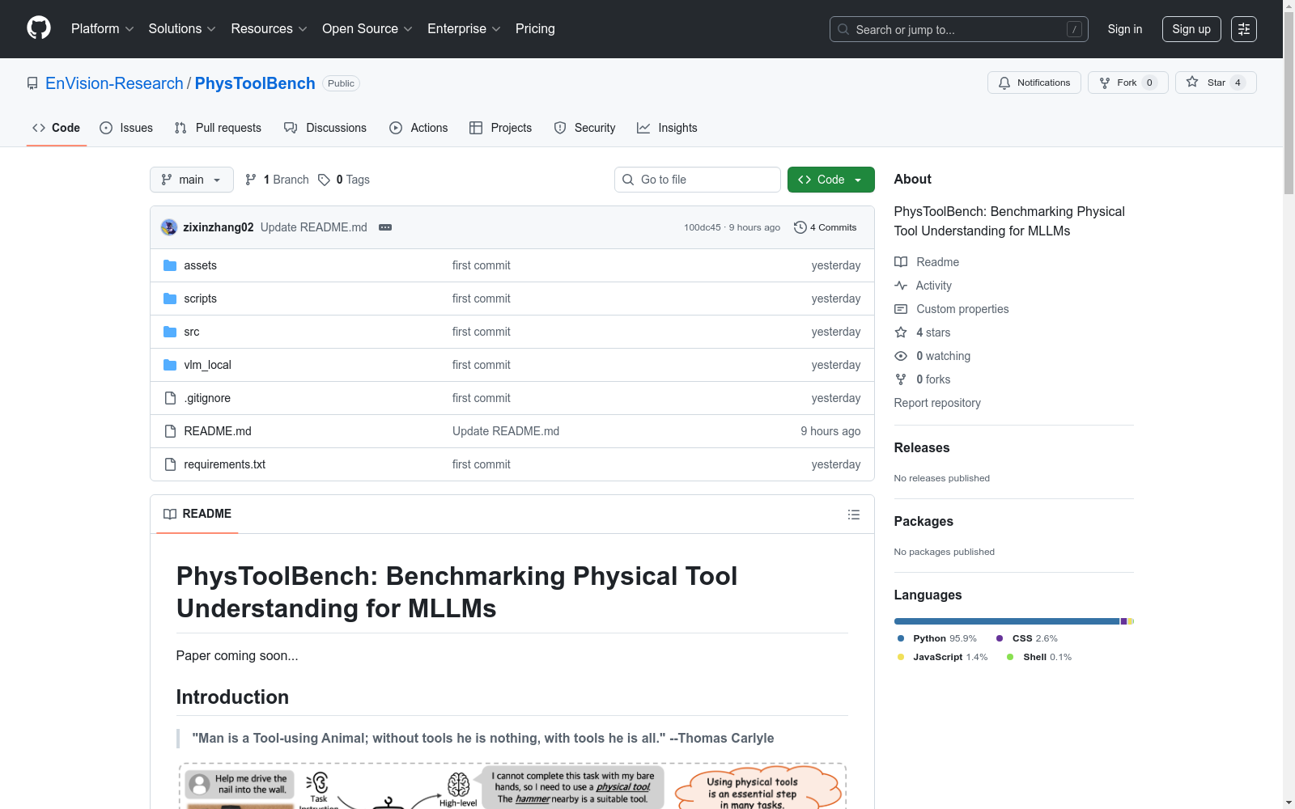Click the star icon next to Star

pos(1192,82)
